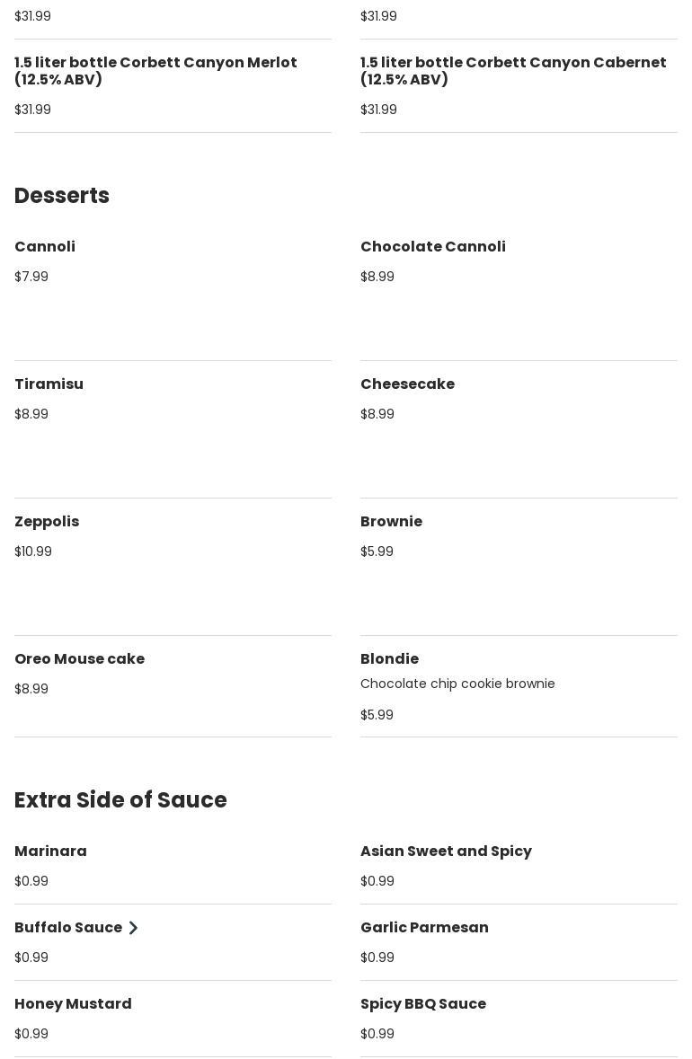
Task: Choose the Asian Sweet and Spicy sauce
Action: (446, 852)
